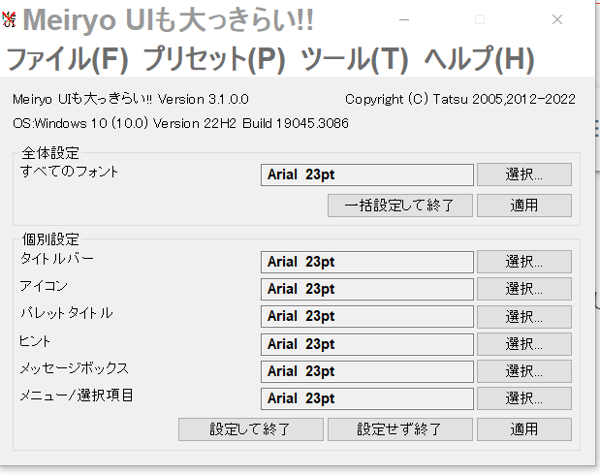
Task: Click the 個別設定 group heading
Action: 50,239
